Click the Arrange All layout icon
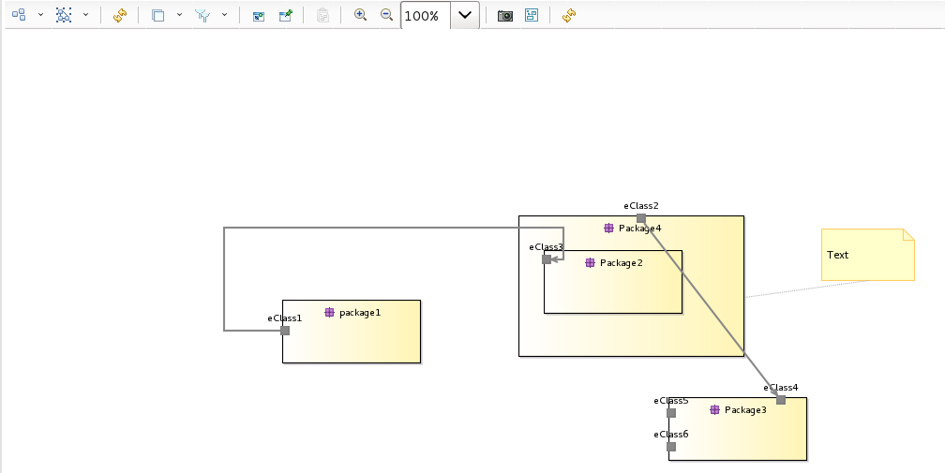The height and width of the screenshot is (473, 945). [19, 15]
